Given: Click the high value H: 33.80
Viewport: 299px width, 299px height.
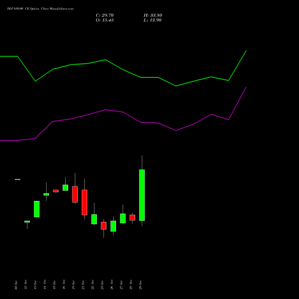Looking at the screenshot, I should 152,16.
